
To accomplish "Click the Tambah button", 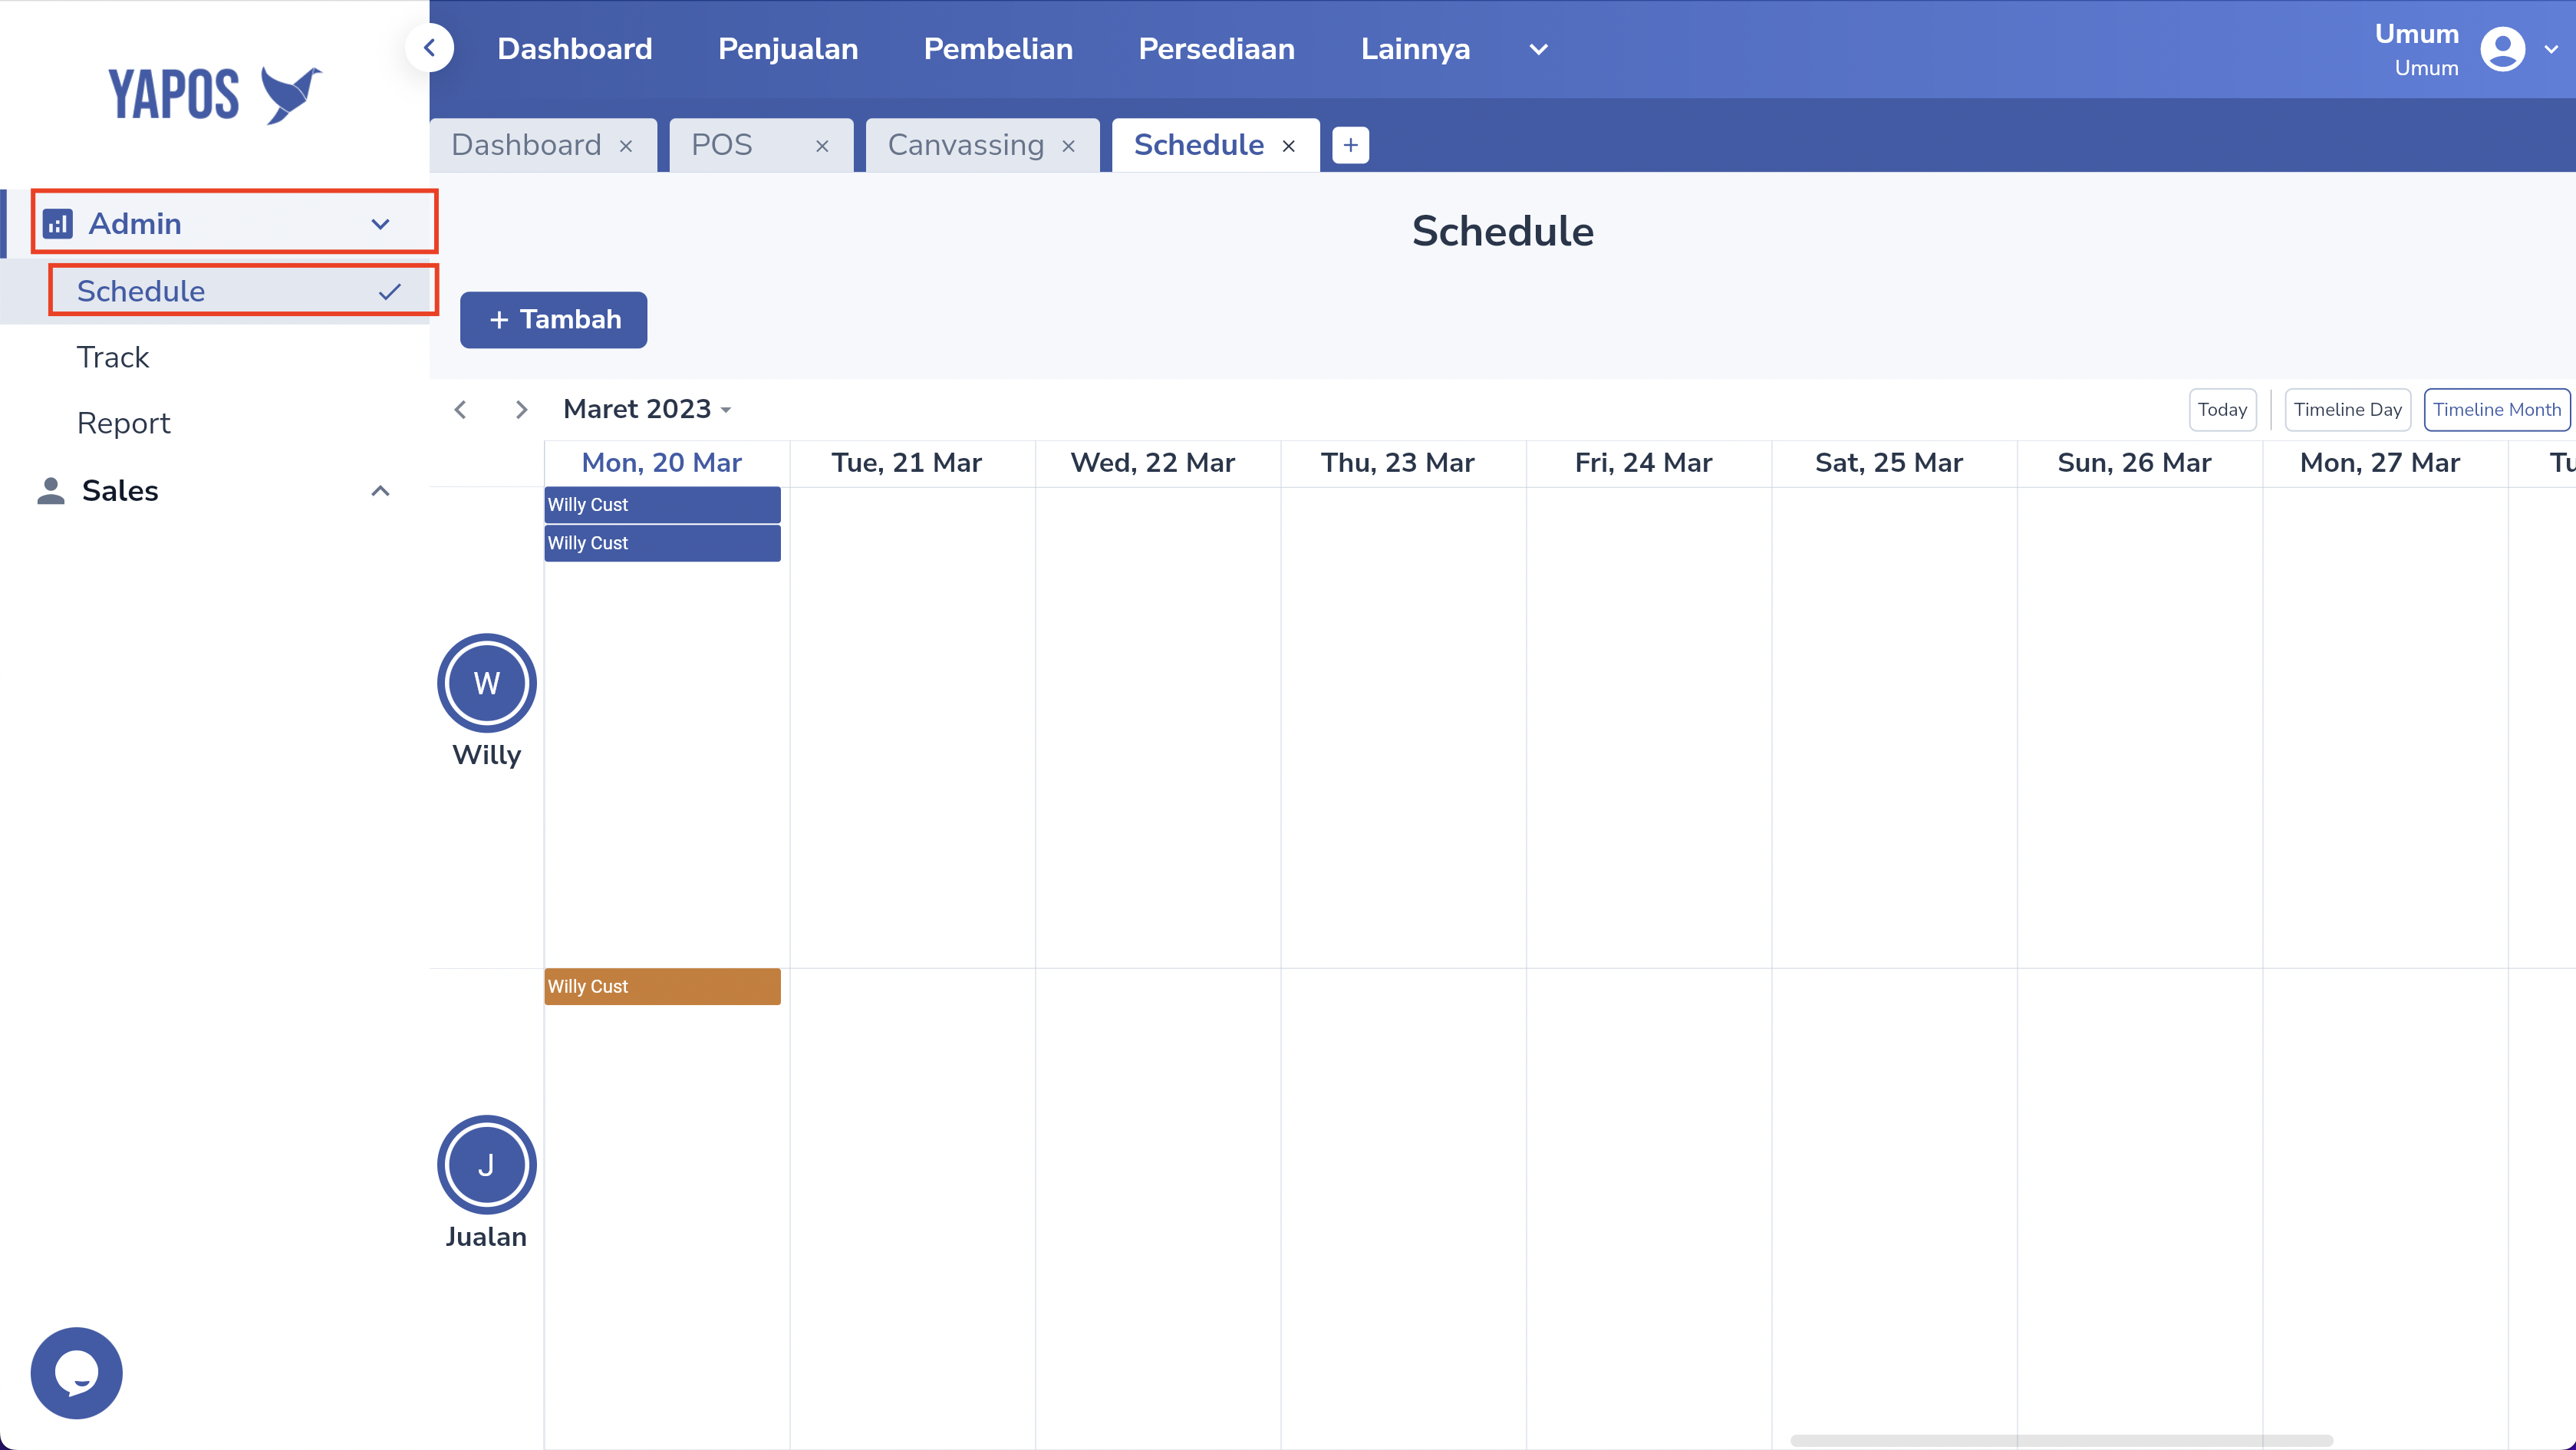I will click(x=553, y=320).
